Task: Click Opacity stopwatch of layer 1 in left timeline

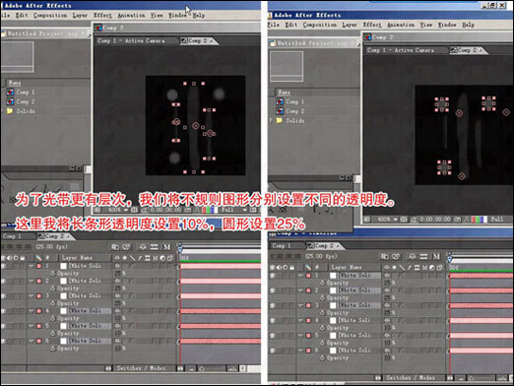Action: coord(52,273)
